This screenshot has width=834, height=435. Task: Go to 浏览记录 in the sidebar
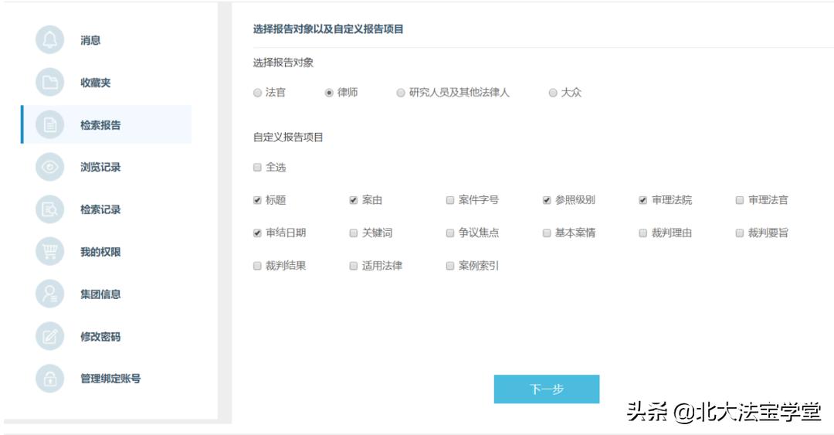[100, 167]
